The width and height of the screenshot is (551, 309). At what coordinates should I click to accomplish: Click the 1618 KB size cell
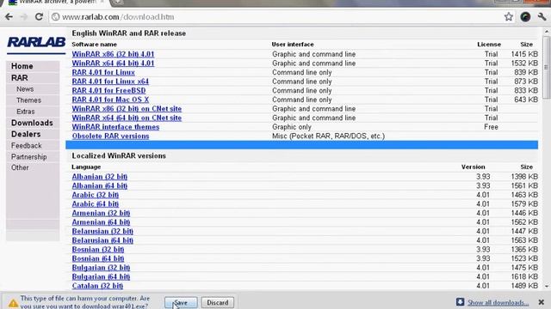[524, 276]
